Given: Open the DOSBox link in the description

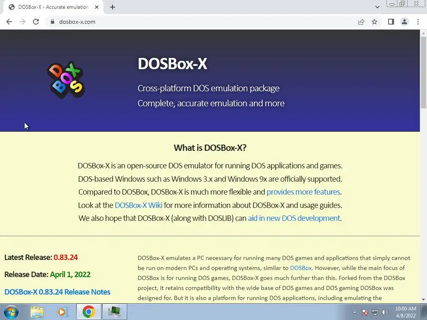Looking at the screenshot, I should click(301, 268).
